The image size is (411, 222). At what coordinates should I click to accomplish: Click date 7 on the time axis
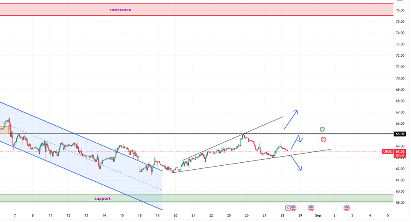[15, 215]
